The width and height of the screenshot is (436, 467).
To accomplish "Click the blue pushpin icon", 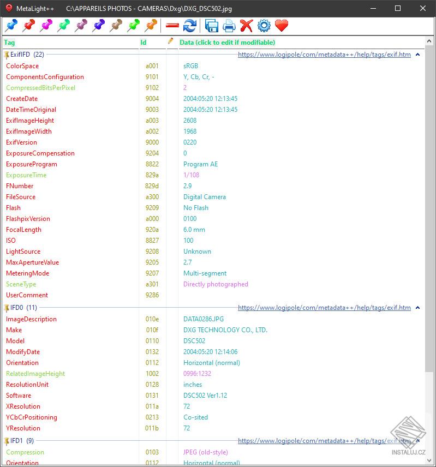I will 11,26.
